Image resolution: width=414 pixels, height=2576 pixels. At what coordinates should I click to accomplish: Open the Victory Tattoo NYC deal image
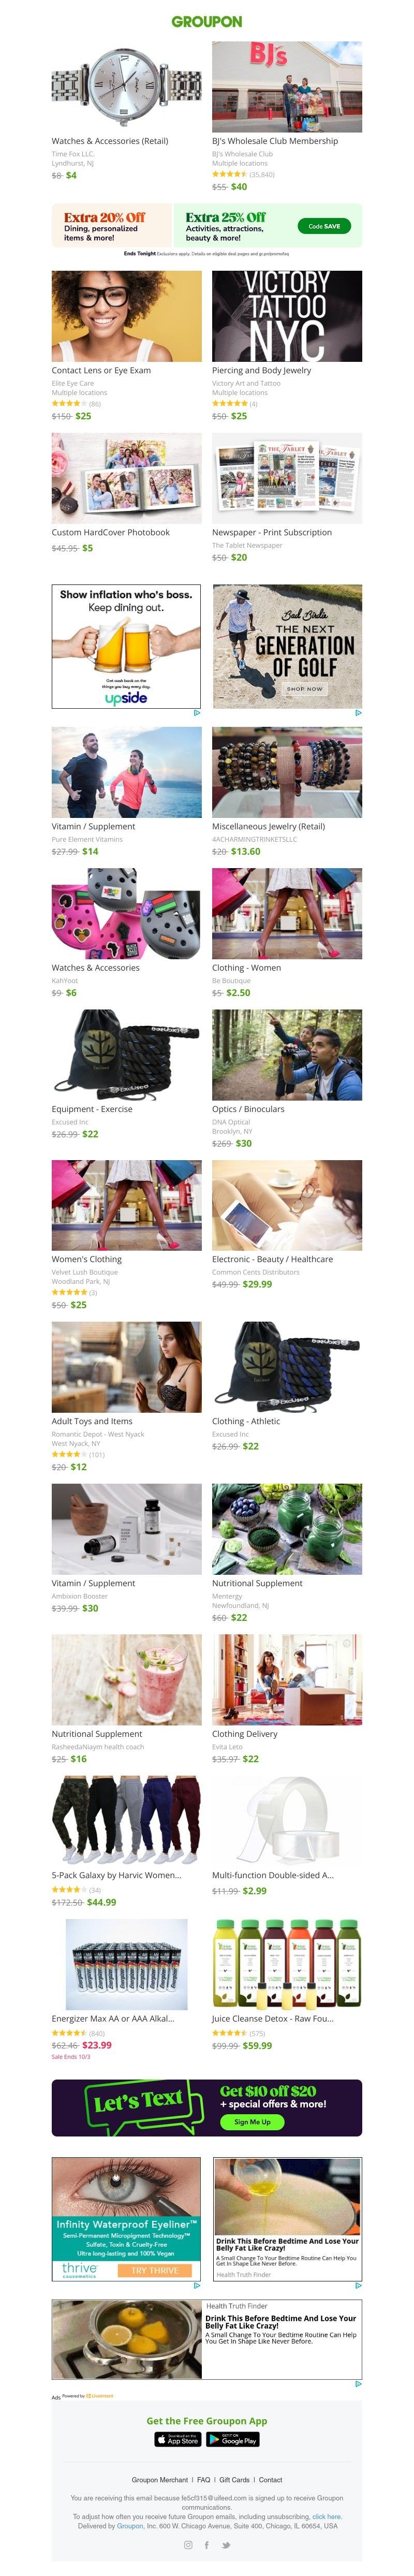point(287,315)
